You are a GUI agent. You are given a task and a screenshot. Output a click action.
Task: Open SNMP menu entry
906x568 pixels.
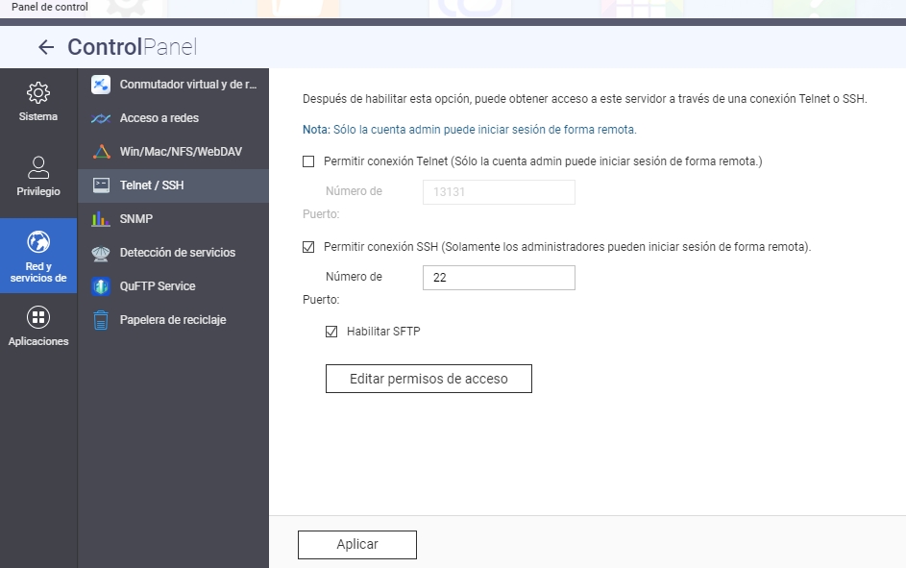click(x=173, y=218)
